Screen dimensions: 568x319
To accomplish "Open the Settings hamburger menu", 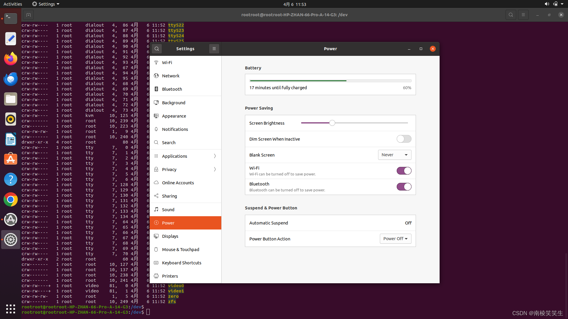I will (x=214, y=49).
